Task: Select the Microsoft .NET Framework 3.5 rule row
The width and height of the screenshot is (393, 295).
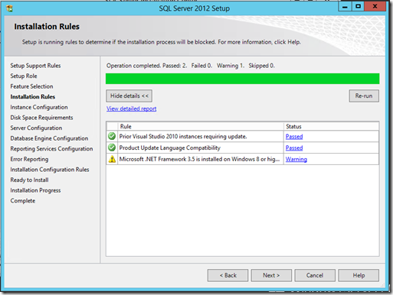Action: tap(242, 159)
